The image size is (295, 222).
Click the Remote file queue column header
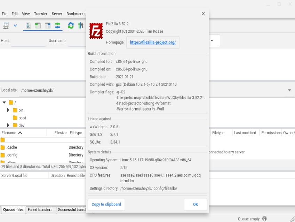click(x=76, y=175)
